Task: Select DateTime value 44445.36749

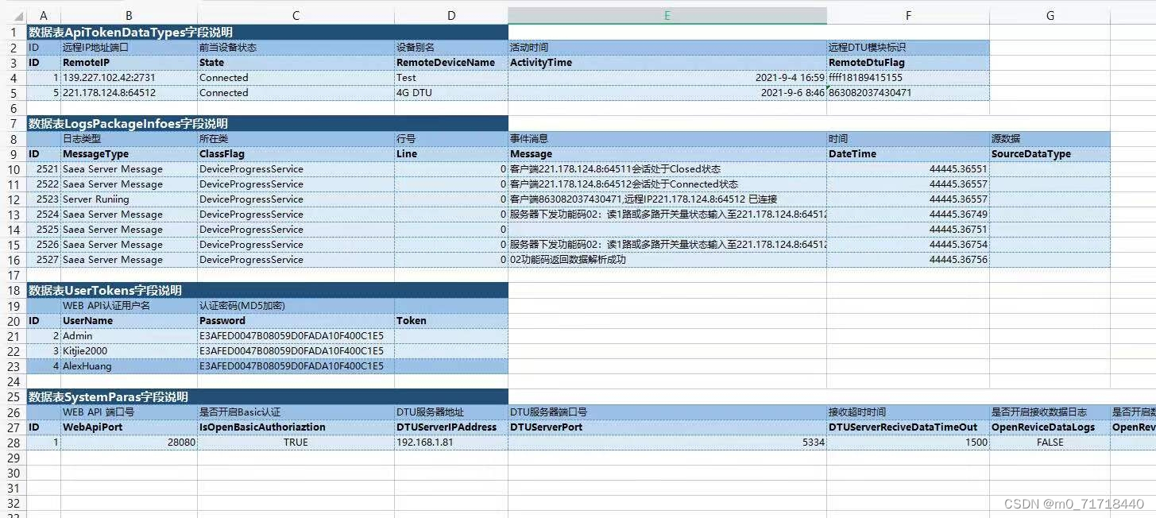Action: (908, 215)
